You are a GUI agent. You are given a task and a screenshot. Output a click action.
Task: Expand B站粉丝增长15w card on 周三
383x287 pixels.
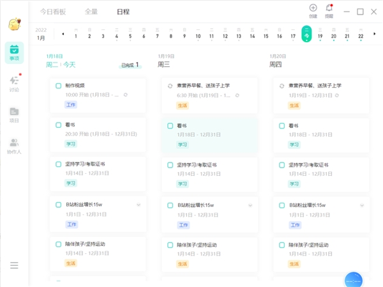pos(250,205)
